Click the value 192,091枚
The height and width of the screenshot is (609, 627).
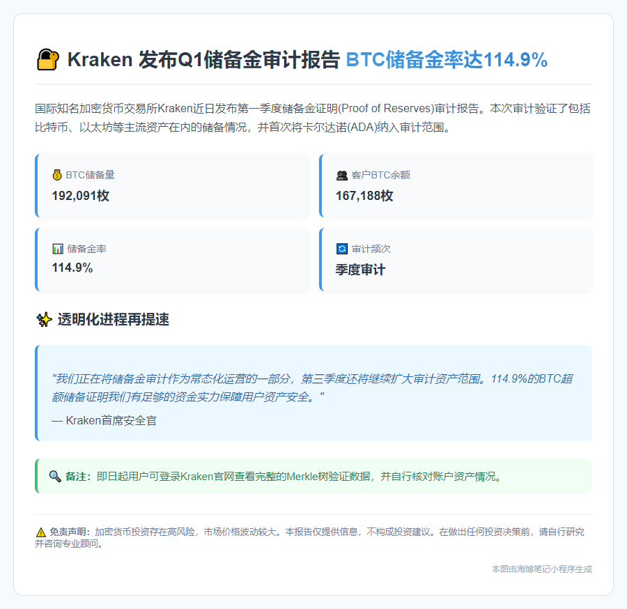80,196
